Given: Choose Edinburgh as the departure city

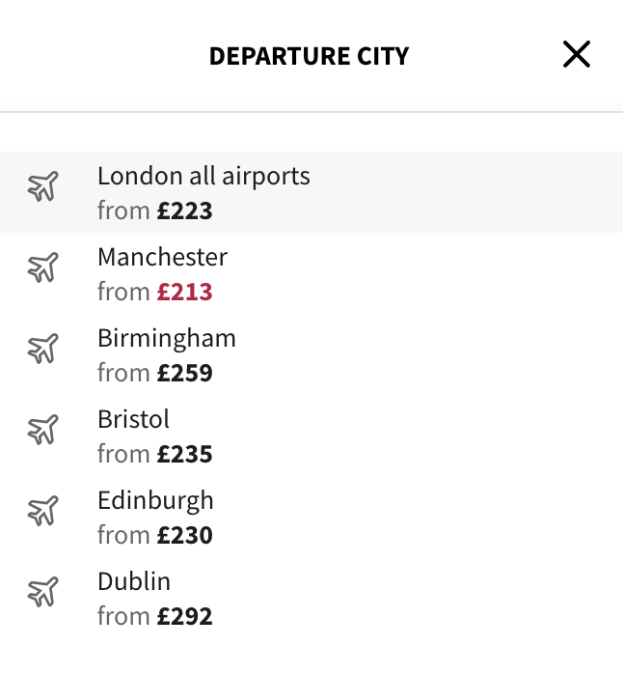Looking at the screenshot, I should pyautogui.click(x=311, y=517).
